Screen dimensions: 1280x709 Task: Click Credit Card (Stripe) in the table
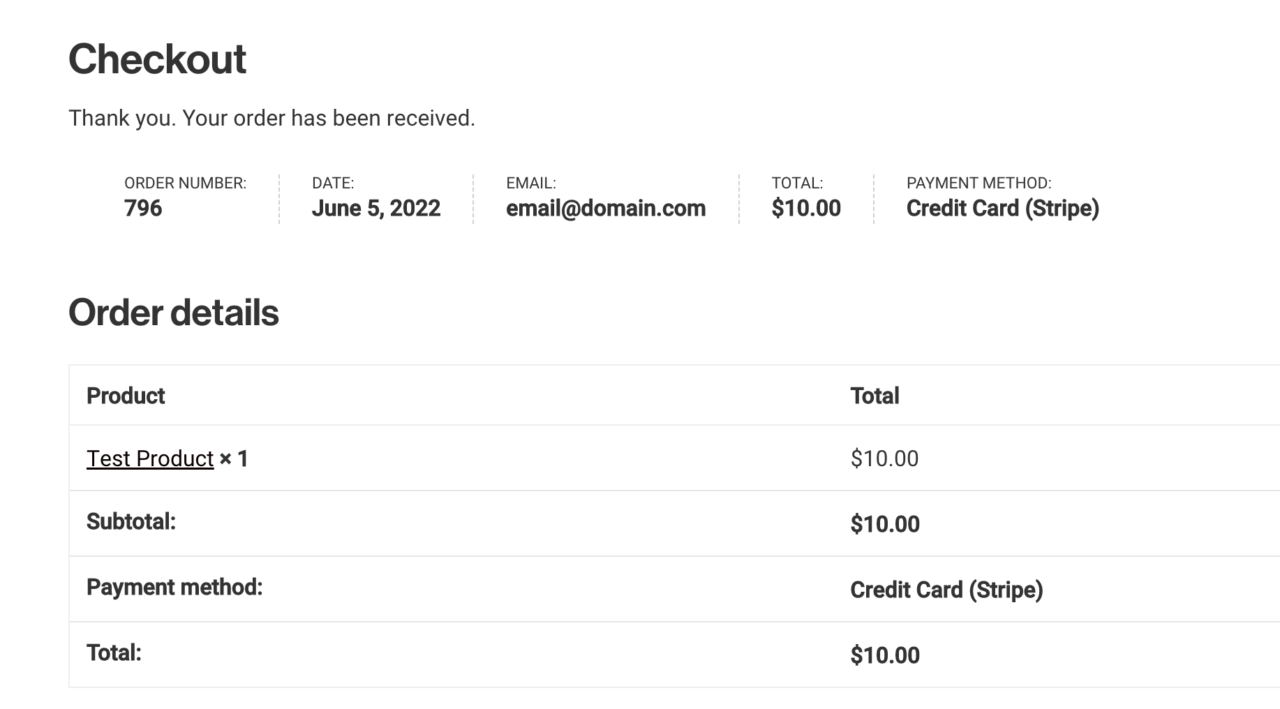point(946,590)
